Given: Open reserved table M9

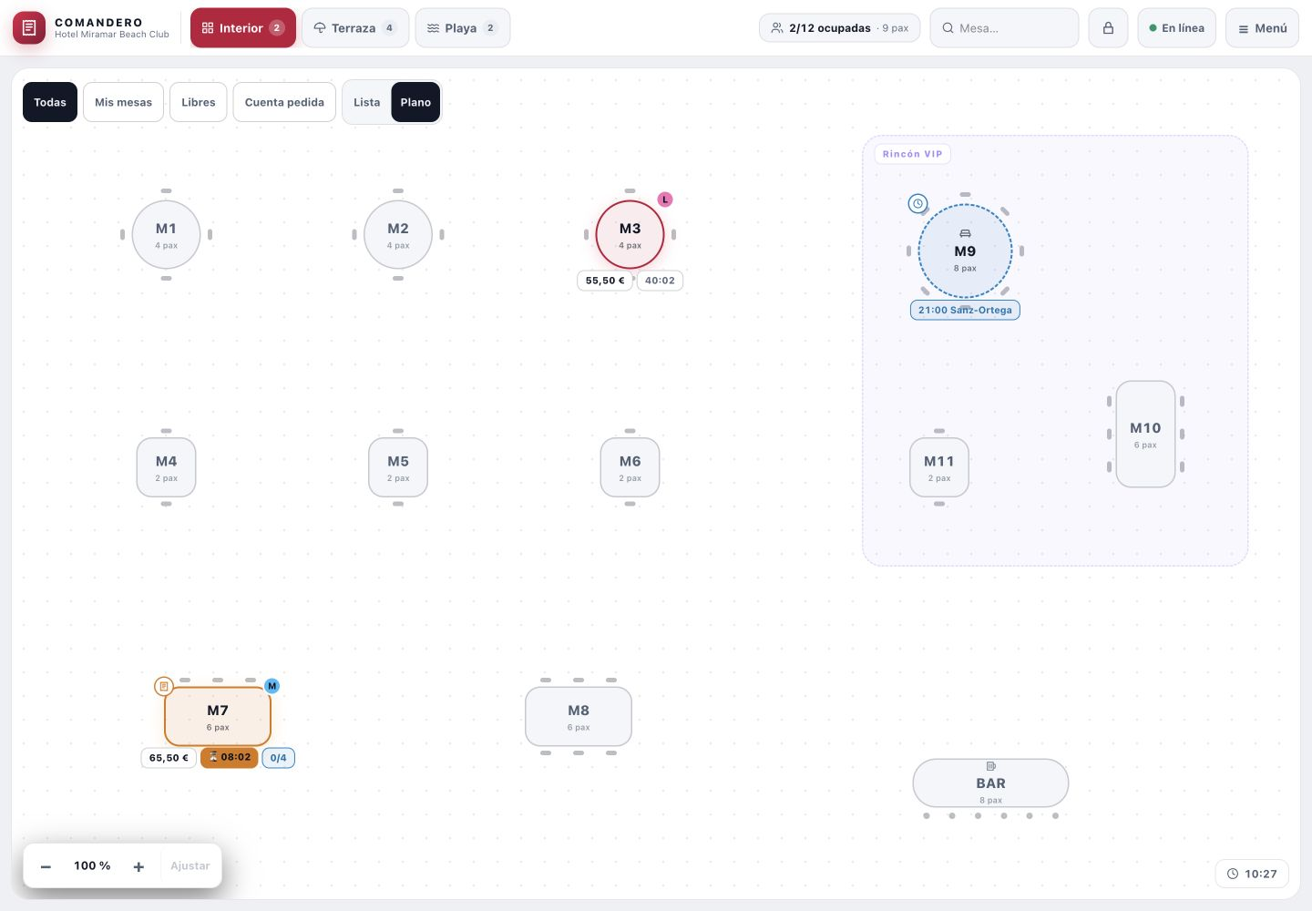Looking at the screenshot, I should (x=965, y=251).
